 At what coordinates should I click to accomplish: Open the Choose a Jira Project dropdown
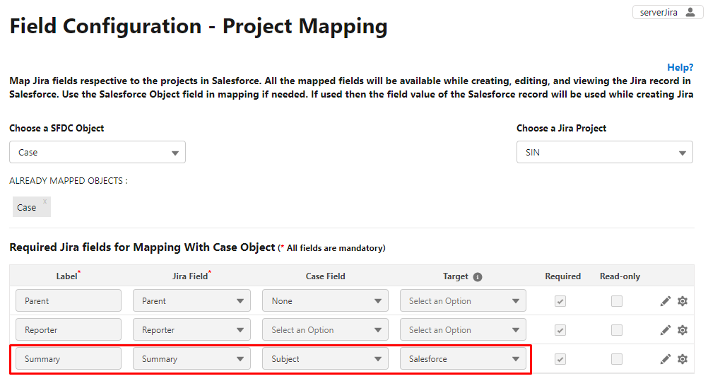(x=605, y=152)
